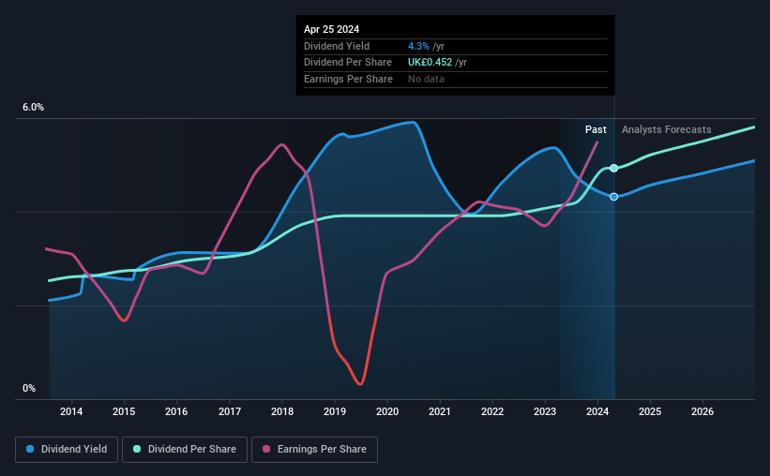This screenshot has height=476, width=770.
Task: Click the 2021 year label on axis
Action: (440, 411)
